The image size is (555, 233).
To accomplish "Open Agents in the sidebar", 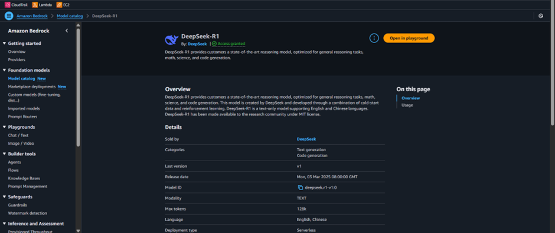I will pyautogui.click(x=15, y=162).
